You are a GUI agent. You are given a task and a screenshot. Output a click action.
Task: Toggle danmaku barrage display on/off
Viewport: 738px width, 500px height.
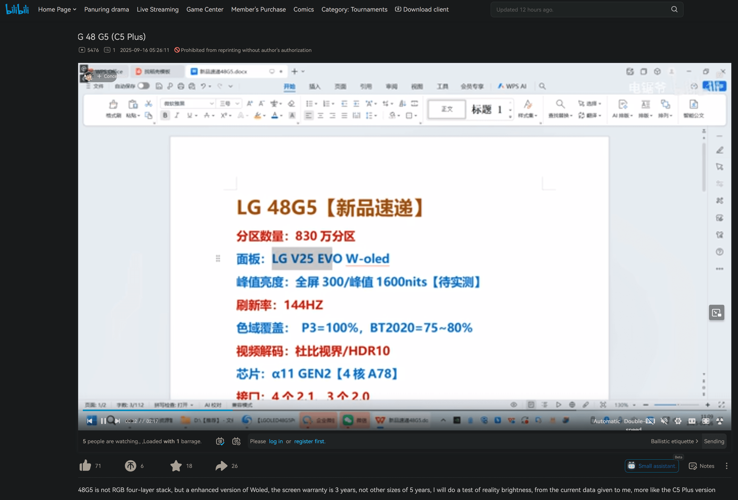pyautogui.click(x=220, y=441)
